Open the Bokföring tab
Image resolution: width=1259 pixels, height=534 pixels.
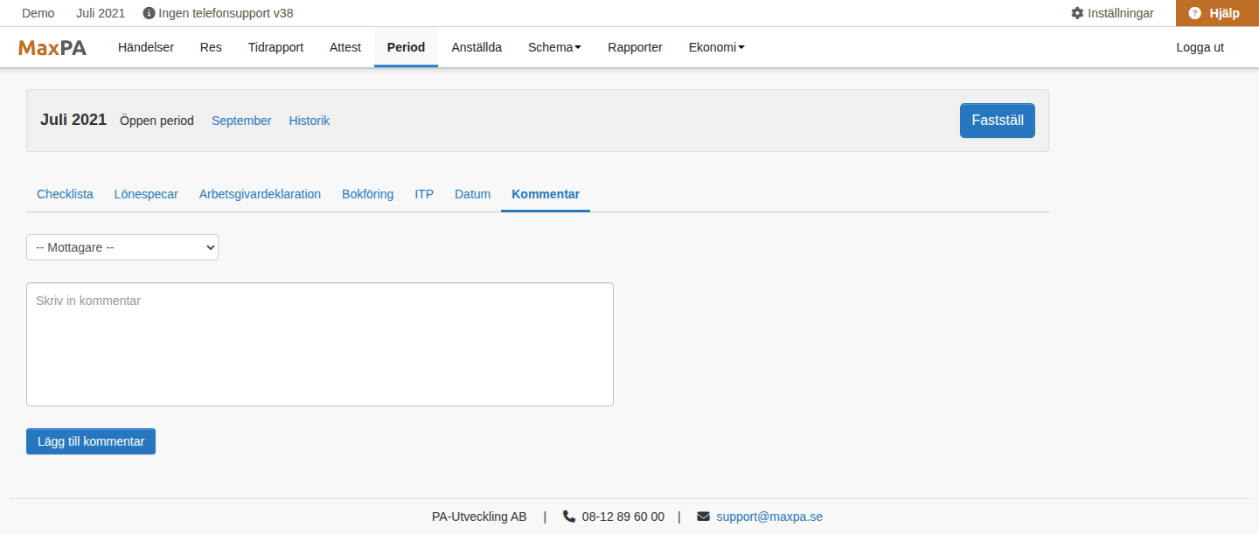pyautogui.click(x=367, y=194)
